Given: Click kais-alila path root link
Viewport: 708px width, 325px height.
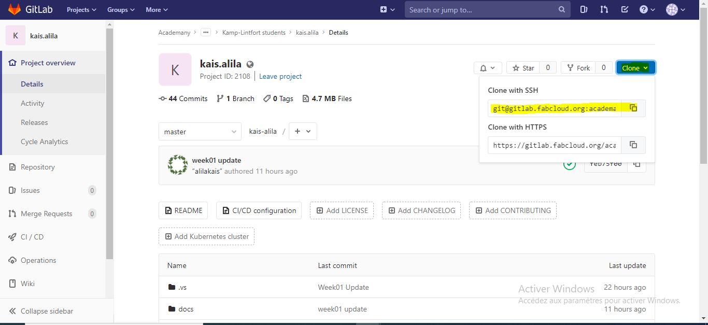Looking at the screenshot, I should point(263,132).
